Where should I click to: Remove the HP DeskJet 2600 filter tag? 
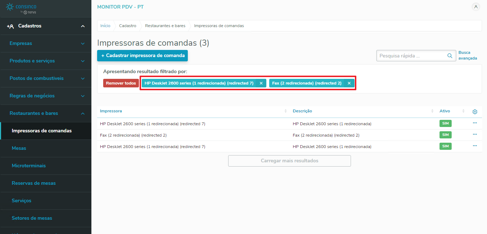tap(261, 83)
